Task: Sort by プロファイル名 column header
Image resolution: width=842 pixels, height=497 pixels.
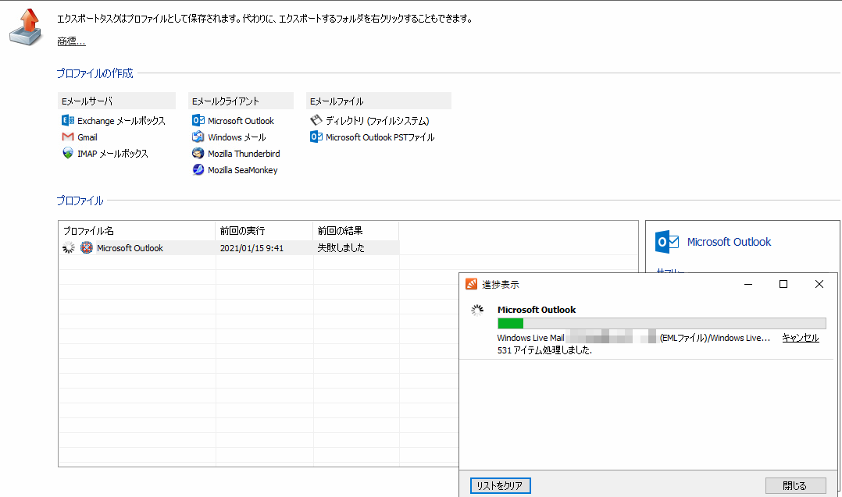Action: 137,230
